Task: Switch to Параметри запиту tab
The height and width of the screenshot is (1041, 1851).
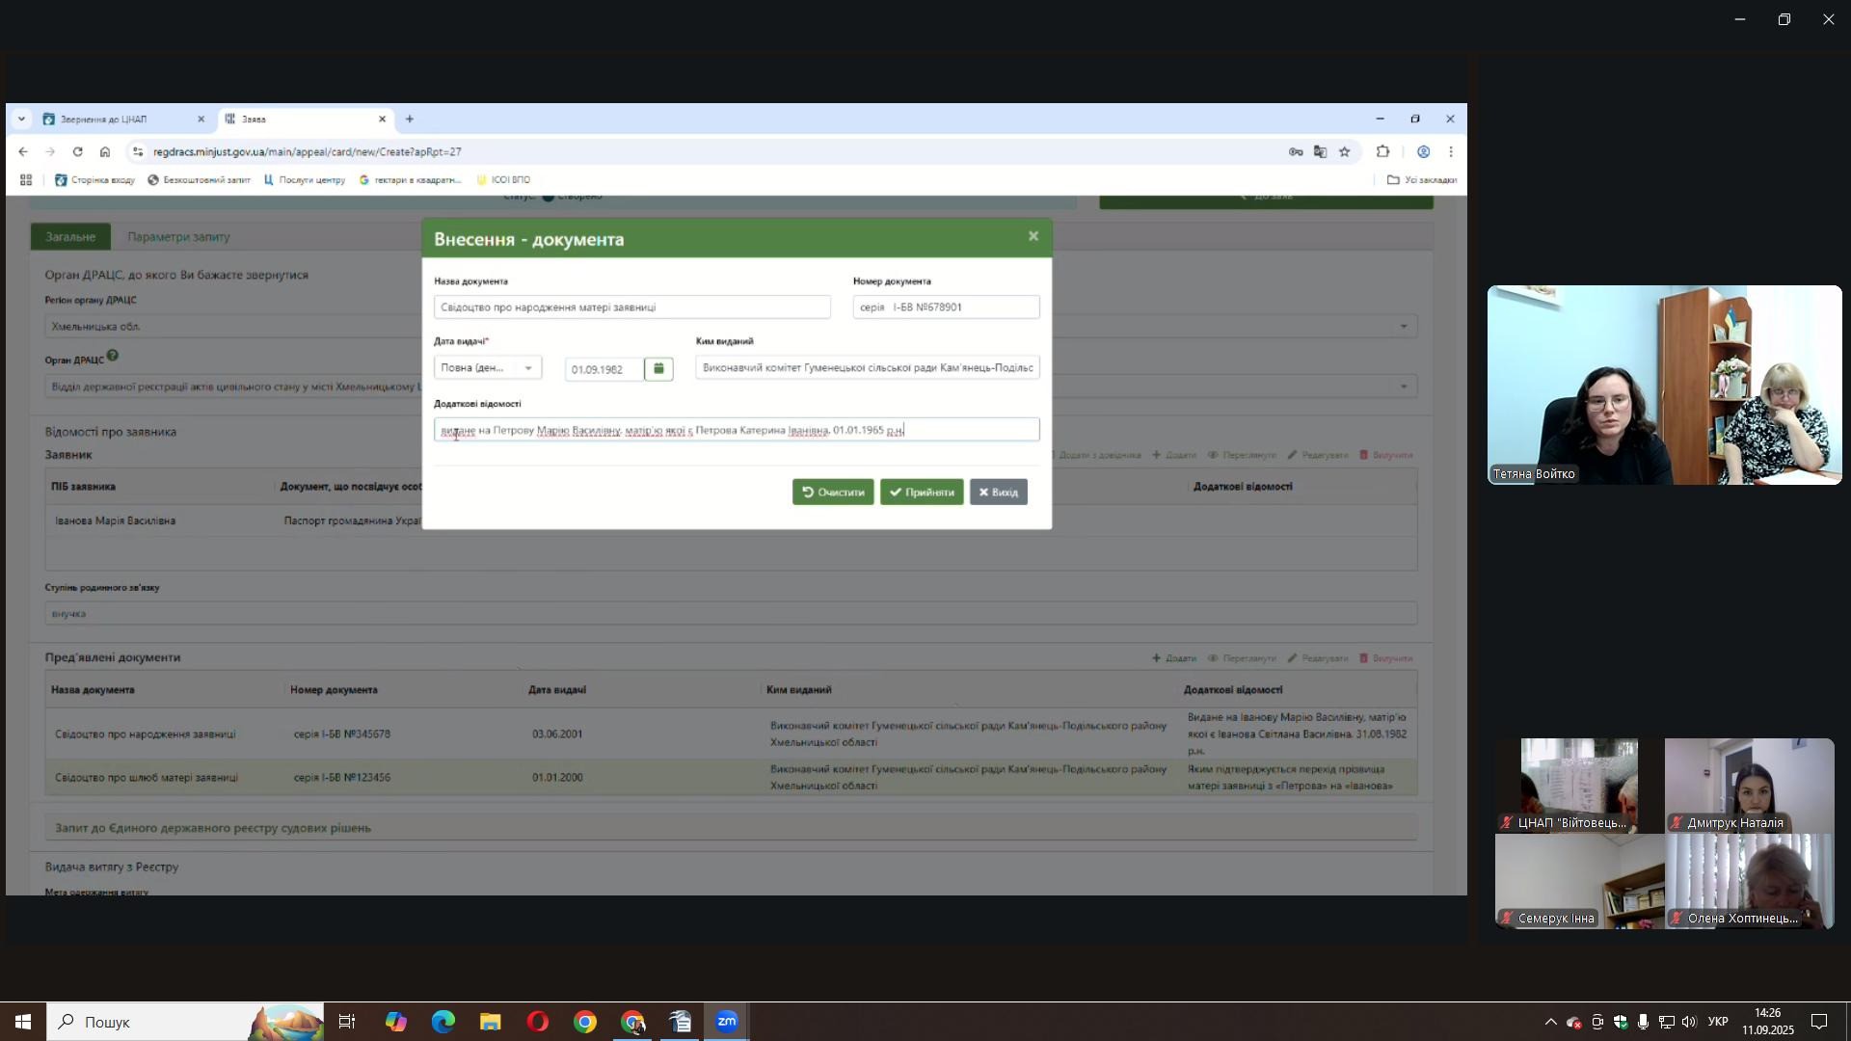Action: 178,237
